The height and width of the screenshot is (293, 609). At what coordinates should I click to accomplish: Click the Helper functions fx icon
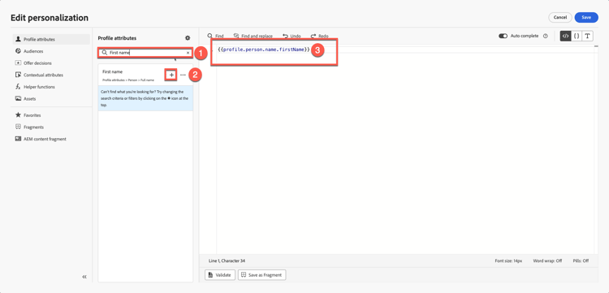[18, 87]
